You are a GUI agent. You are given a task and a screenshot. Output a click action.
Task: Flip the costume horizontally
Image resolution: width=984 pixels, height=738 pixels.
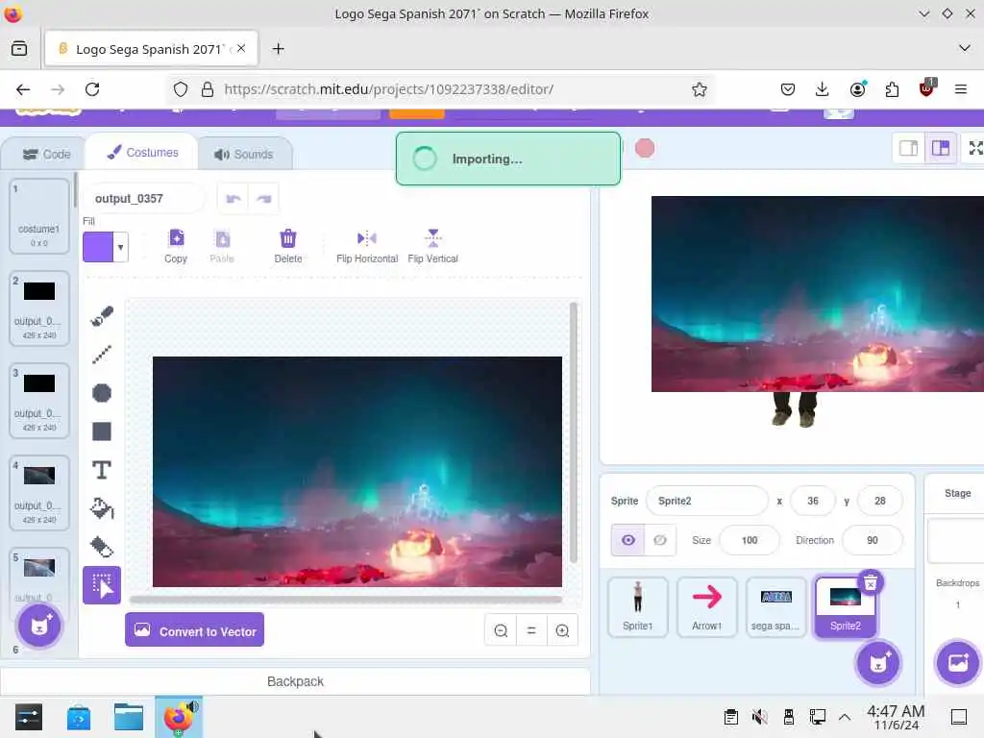[x=366, y=246]
